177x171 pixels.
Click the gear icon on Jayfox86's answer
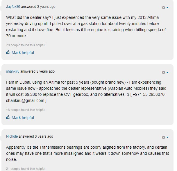pos(163,8)
